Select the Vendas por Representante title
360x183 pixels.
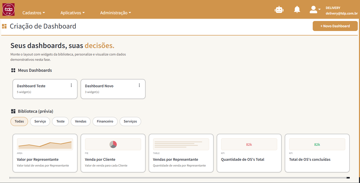tap(176, 159)
